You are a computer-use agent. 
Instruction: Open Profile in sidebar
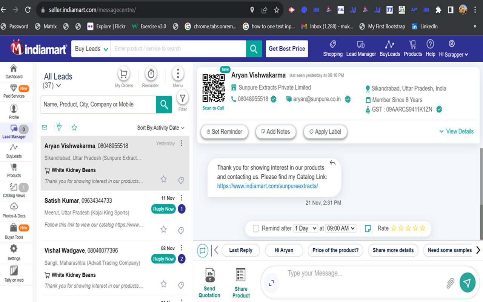[14, 112]
